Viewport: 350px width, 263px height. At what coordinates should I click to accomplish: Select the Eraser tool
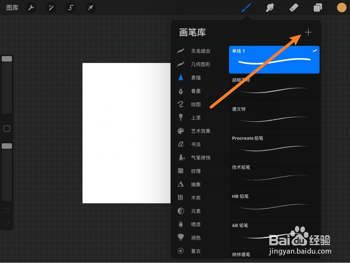point(294,8)
